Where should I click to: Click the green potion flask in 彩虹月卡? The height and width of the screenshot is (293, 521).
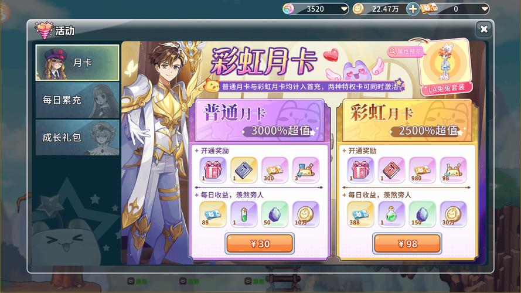pyautogui.click(x=391, y=214)
